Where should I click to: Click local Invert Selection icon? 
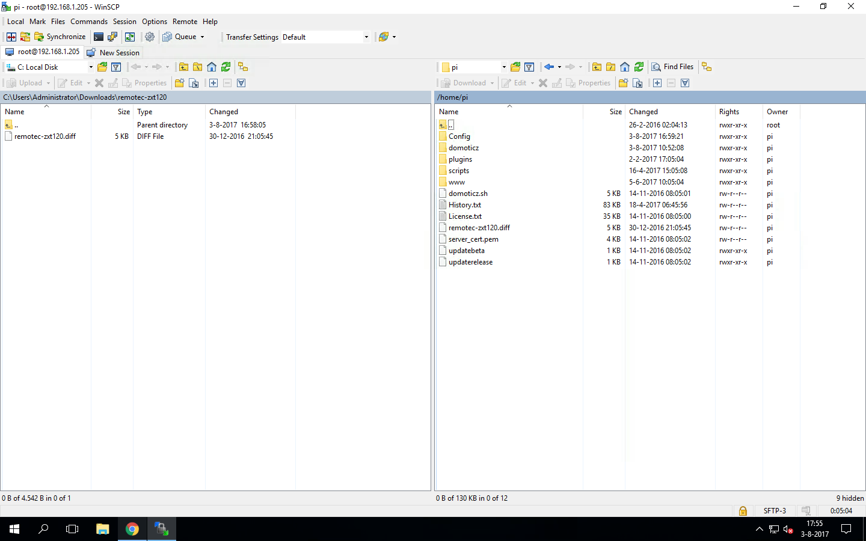click(241, 83)
